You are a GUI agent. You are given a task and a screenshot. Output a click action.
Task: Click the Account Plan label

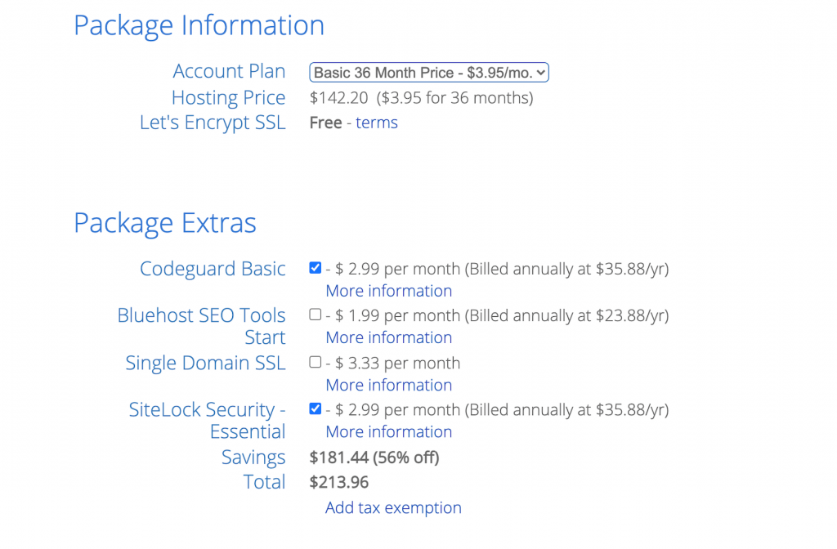click(229, 71)
